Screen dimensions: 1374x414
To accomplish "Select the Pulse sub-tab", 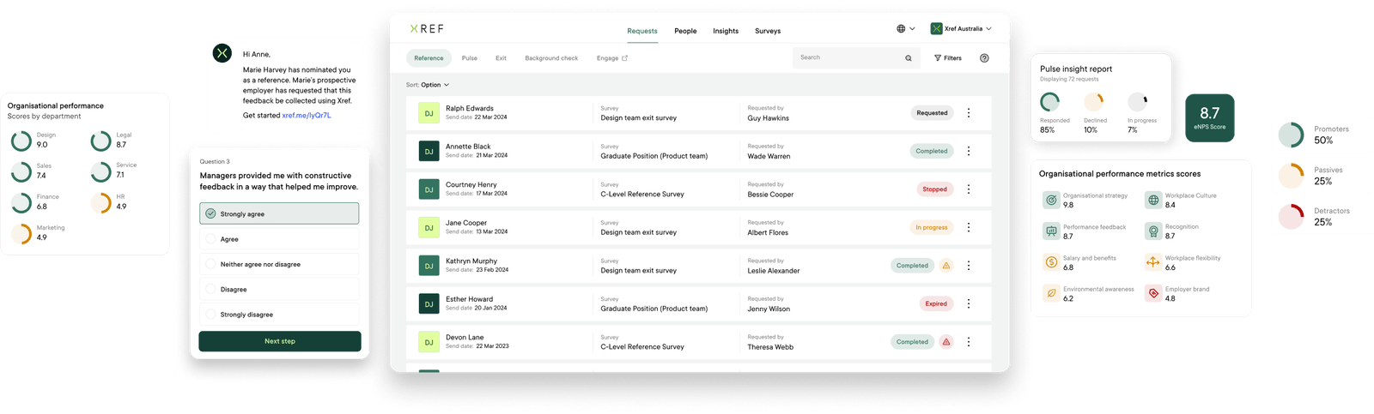I will [x=469, y=58].
